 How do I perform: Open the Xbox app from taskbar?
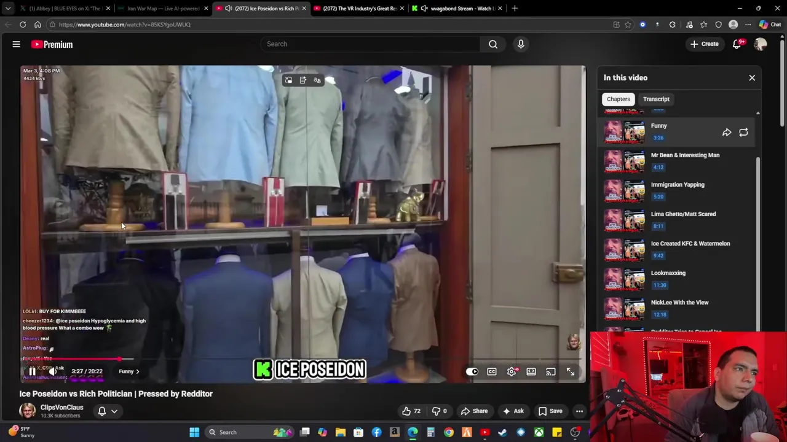[x=539, y=432]
